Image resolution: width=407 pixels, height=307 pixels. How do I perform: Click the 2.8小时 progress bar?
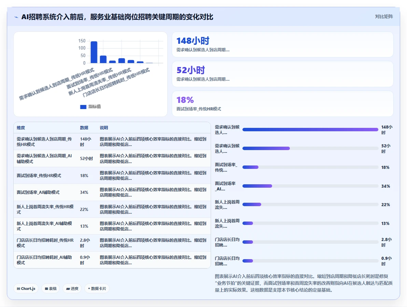coord(310,242)
